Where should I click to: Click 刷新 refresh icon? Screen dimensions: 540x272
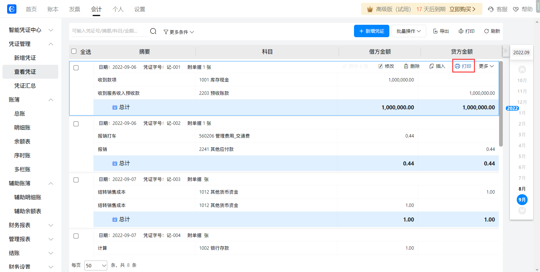pos(486,31)
